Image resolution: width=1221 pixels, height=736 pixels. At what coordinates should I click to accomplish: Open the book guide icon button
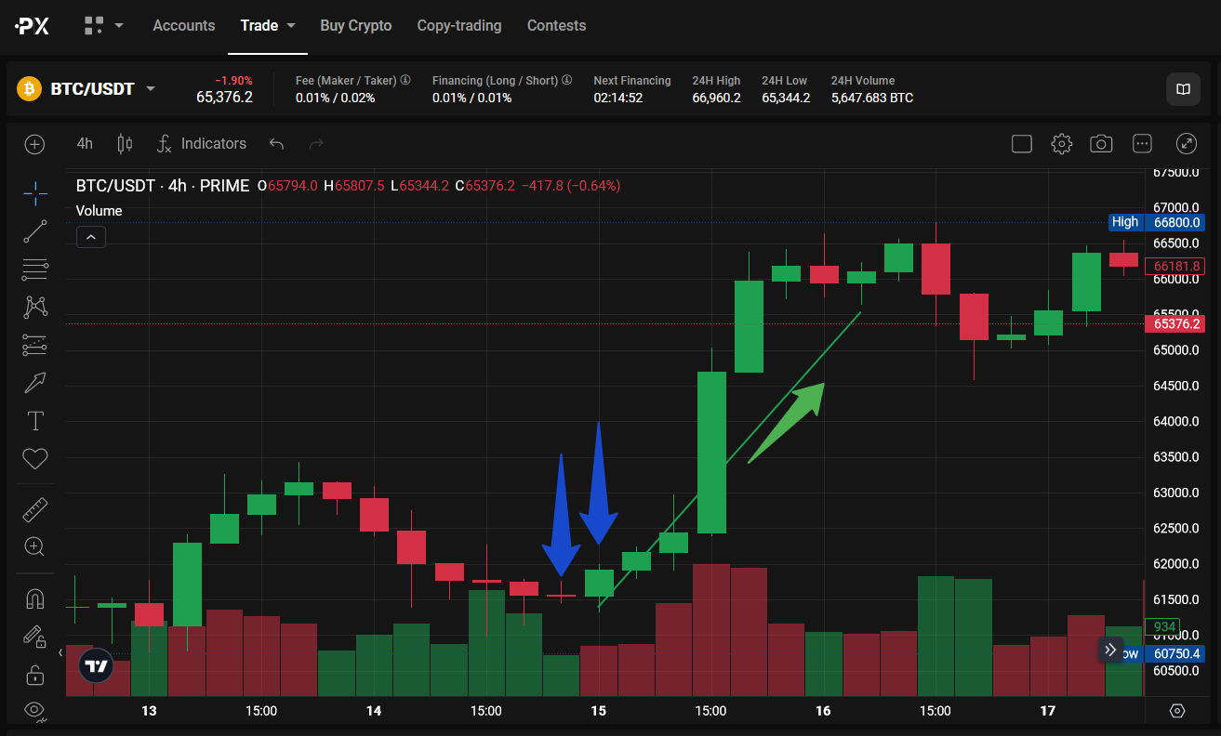pos(1183,89)
